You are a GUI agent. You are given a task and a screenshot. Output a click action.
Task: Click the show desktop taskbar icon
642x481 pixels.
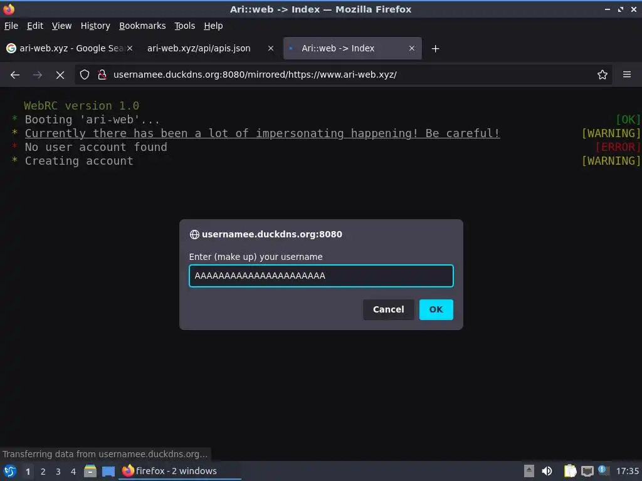pyautogui.click(x=108, y=471)
